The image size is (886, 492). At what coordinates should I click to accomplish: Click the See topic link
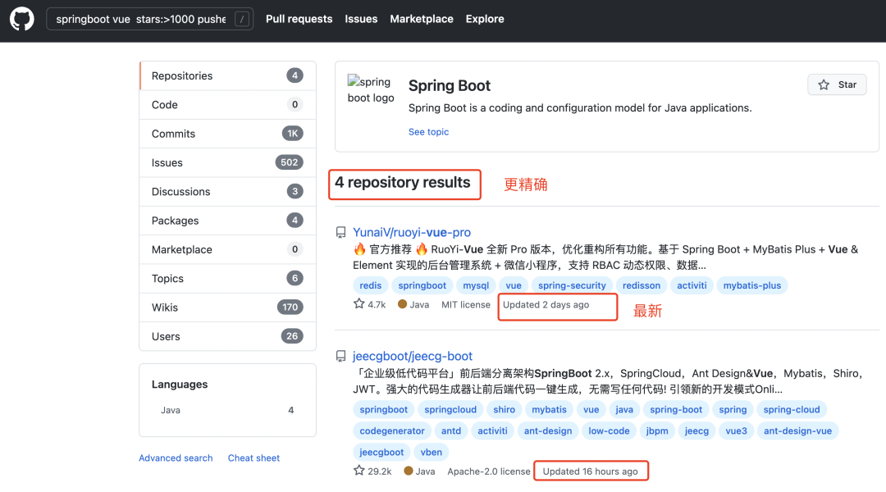coord(428,132)
